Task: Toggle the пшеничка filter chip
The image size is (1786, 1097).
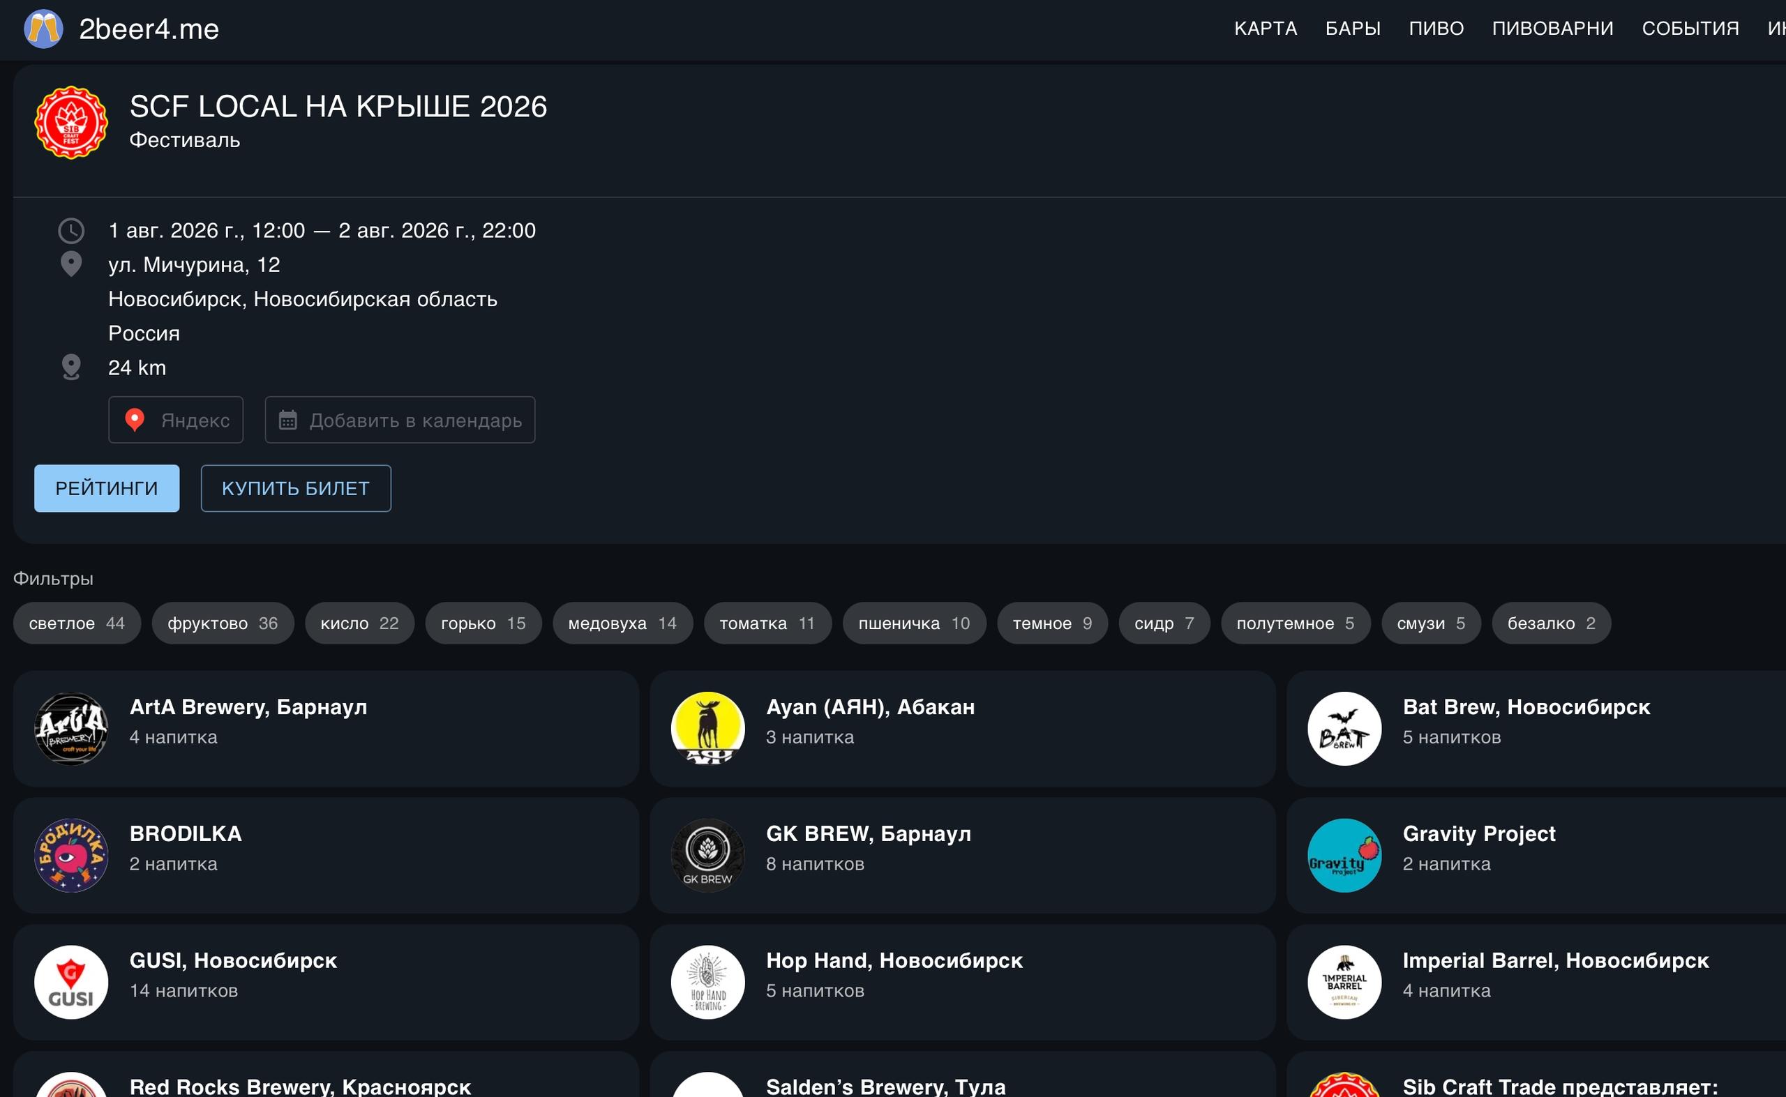Action: pyautogui.click(x=914, y=623)
